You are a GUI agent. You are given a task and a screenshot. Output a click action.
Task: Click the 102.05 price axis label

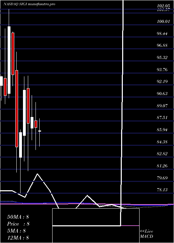tap(163, 6)
